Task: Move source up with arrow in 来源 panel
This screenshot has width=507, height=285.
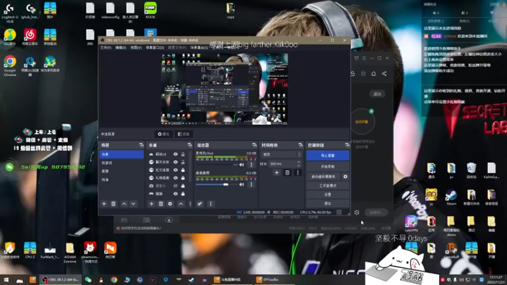Action: pyautogui.click(x=181, y=204)
